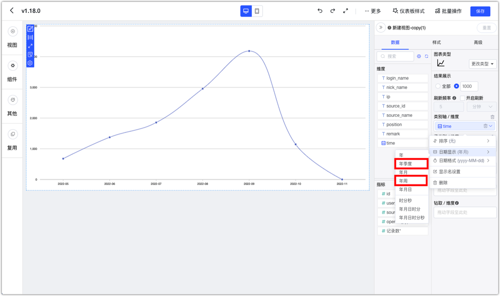Expand the 日期格式 (yyyy-MM-dd) submenu
The height and width of the screenshot is (296, 500).
(461, 161)
